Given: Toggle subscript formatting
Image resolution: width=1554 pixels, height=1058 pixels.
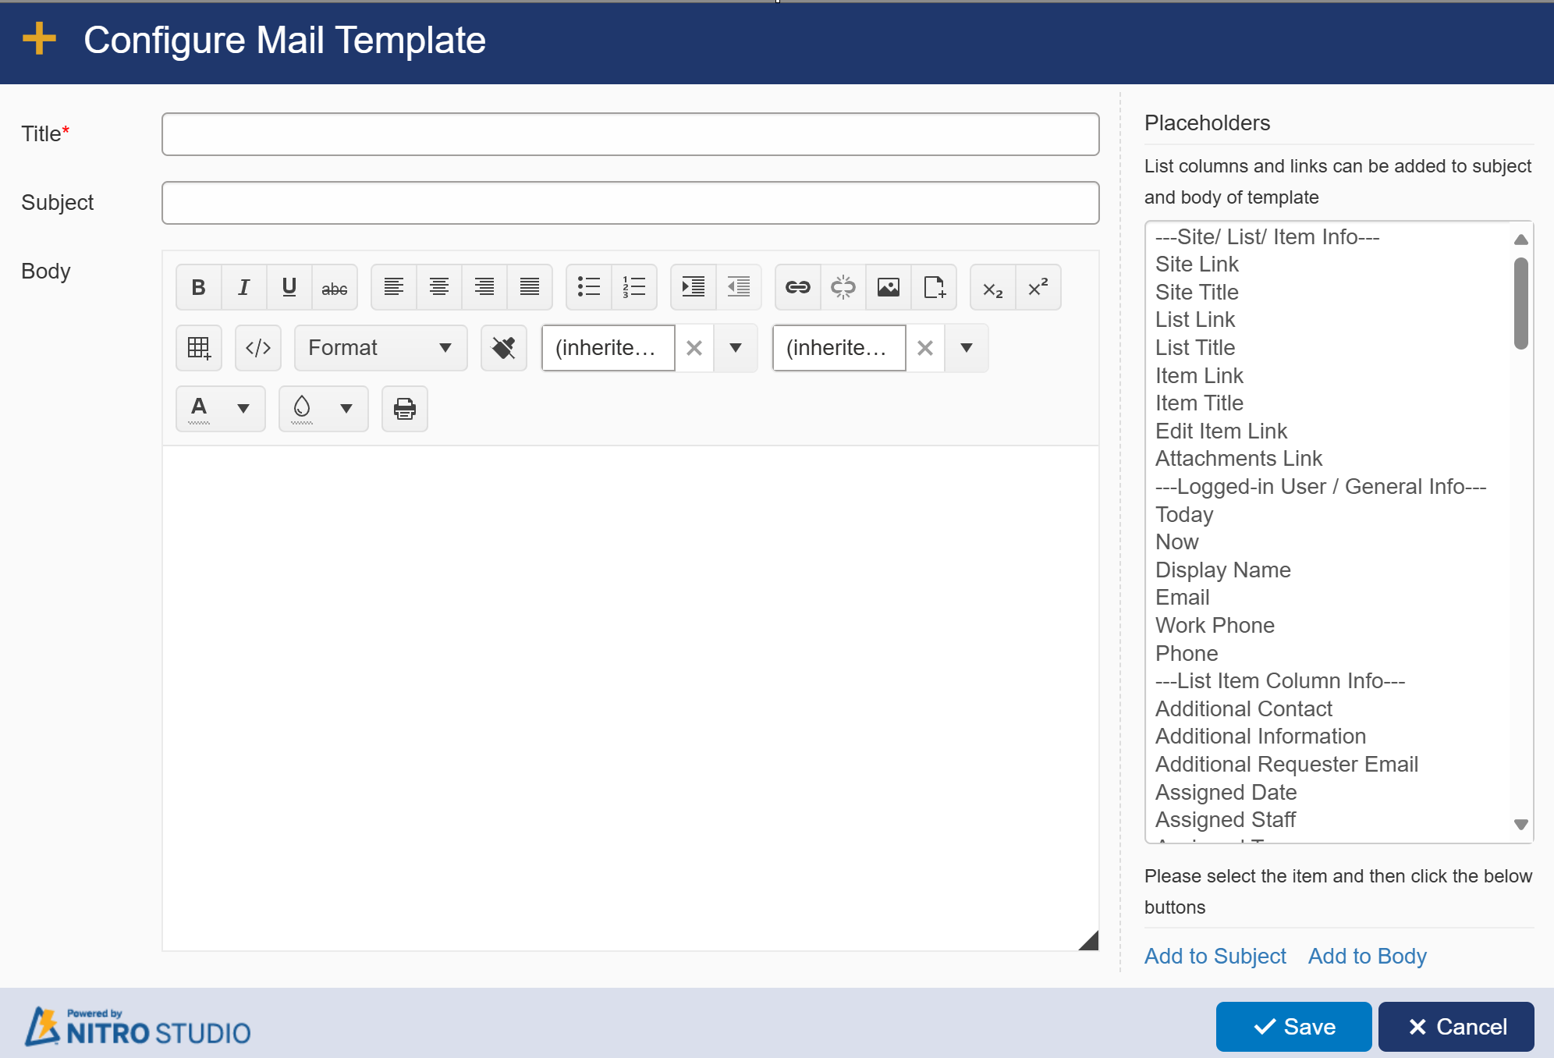Looking at the screenshot, I should pos(992,287).
